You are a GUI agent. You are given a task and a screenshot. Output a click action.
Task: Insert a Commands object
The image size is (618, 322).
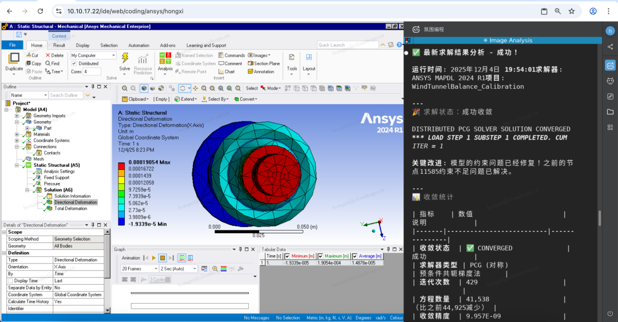coord(232,55)
